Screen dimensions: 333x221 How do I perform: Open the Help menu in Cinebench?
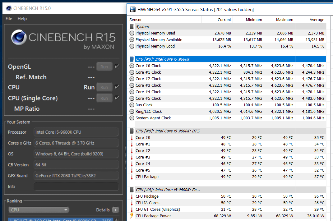pos(22,19)
